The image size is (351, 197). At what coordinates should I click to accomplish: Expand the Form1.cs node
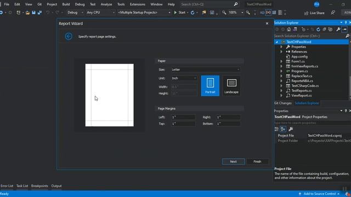click(x=281, y=61)
